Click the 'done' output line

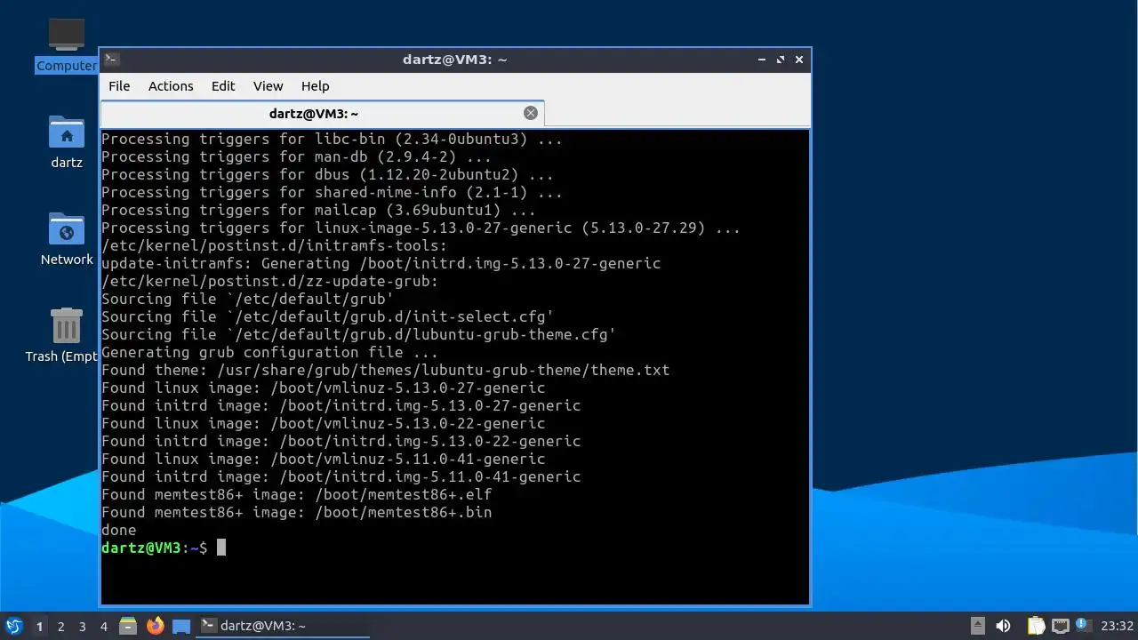(x=119, y=530)
